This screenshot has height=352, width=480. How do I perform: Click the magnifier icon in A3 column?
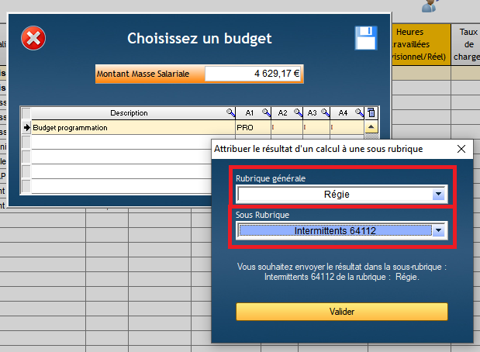point(325,113)
